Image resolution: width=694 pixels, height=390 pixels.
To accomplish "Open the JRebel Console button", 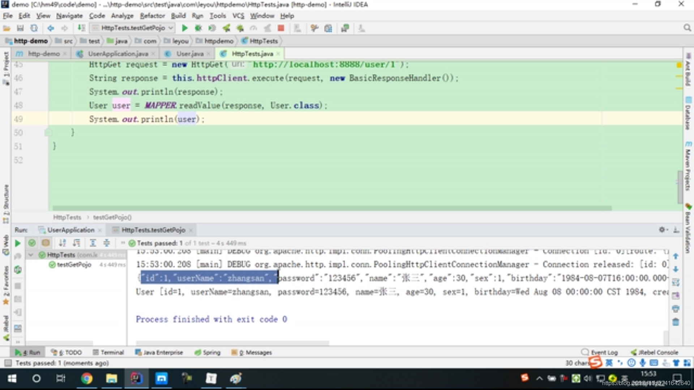I will [x=655, y=352].
